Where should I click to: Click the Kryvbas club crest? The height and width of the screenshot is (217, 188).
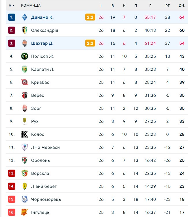(25, 82)
